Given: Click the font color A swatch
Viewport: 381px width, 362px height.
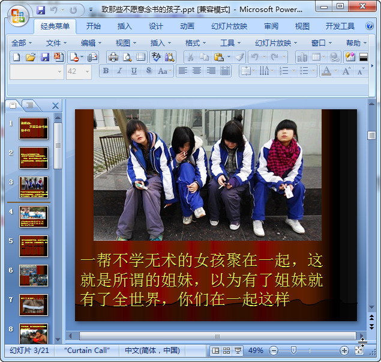Looking at the screenshot, I should pos(326,71).
